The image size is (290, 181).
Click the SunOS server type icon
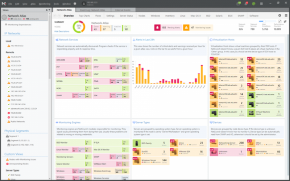(x=136, y=152)
